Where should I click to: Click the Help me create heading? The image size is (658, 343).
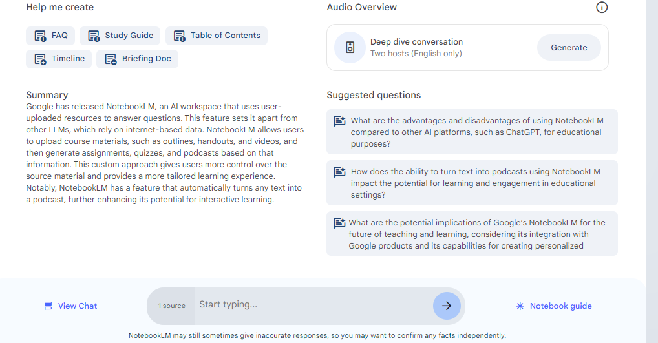(60, 7)
